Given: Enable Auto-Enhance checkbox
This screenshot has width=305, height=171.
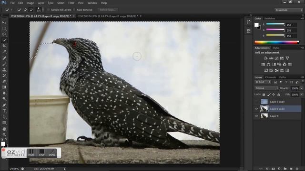Looking at the screenshot, I should (74, 9).
